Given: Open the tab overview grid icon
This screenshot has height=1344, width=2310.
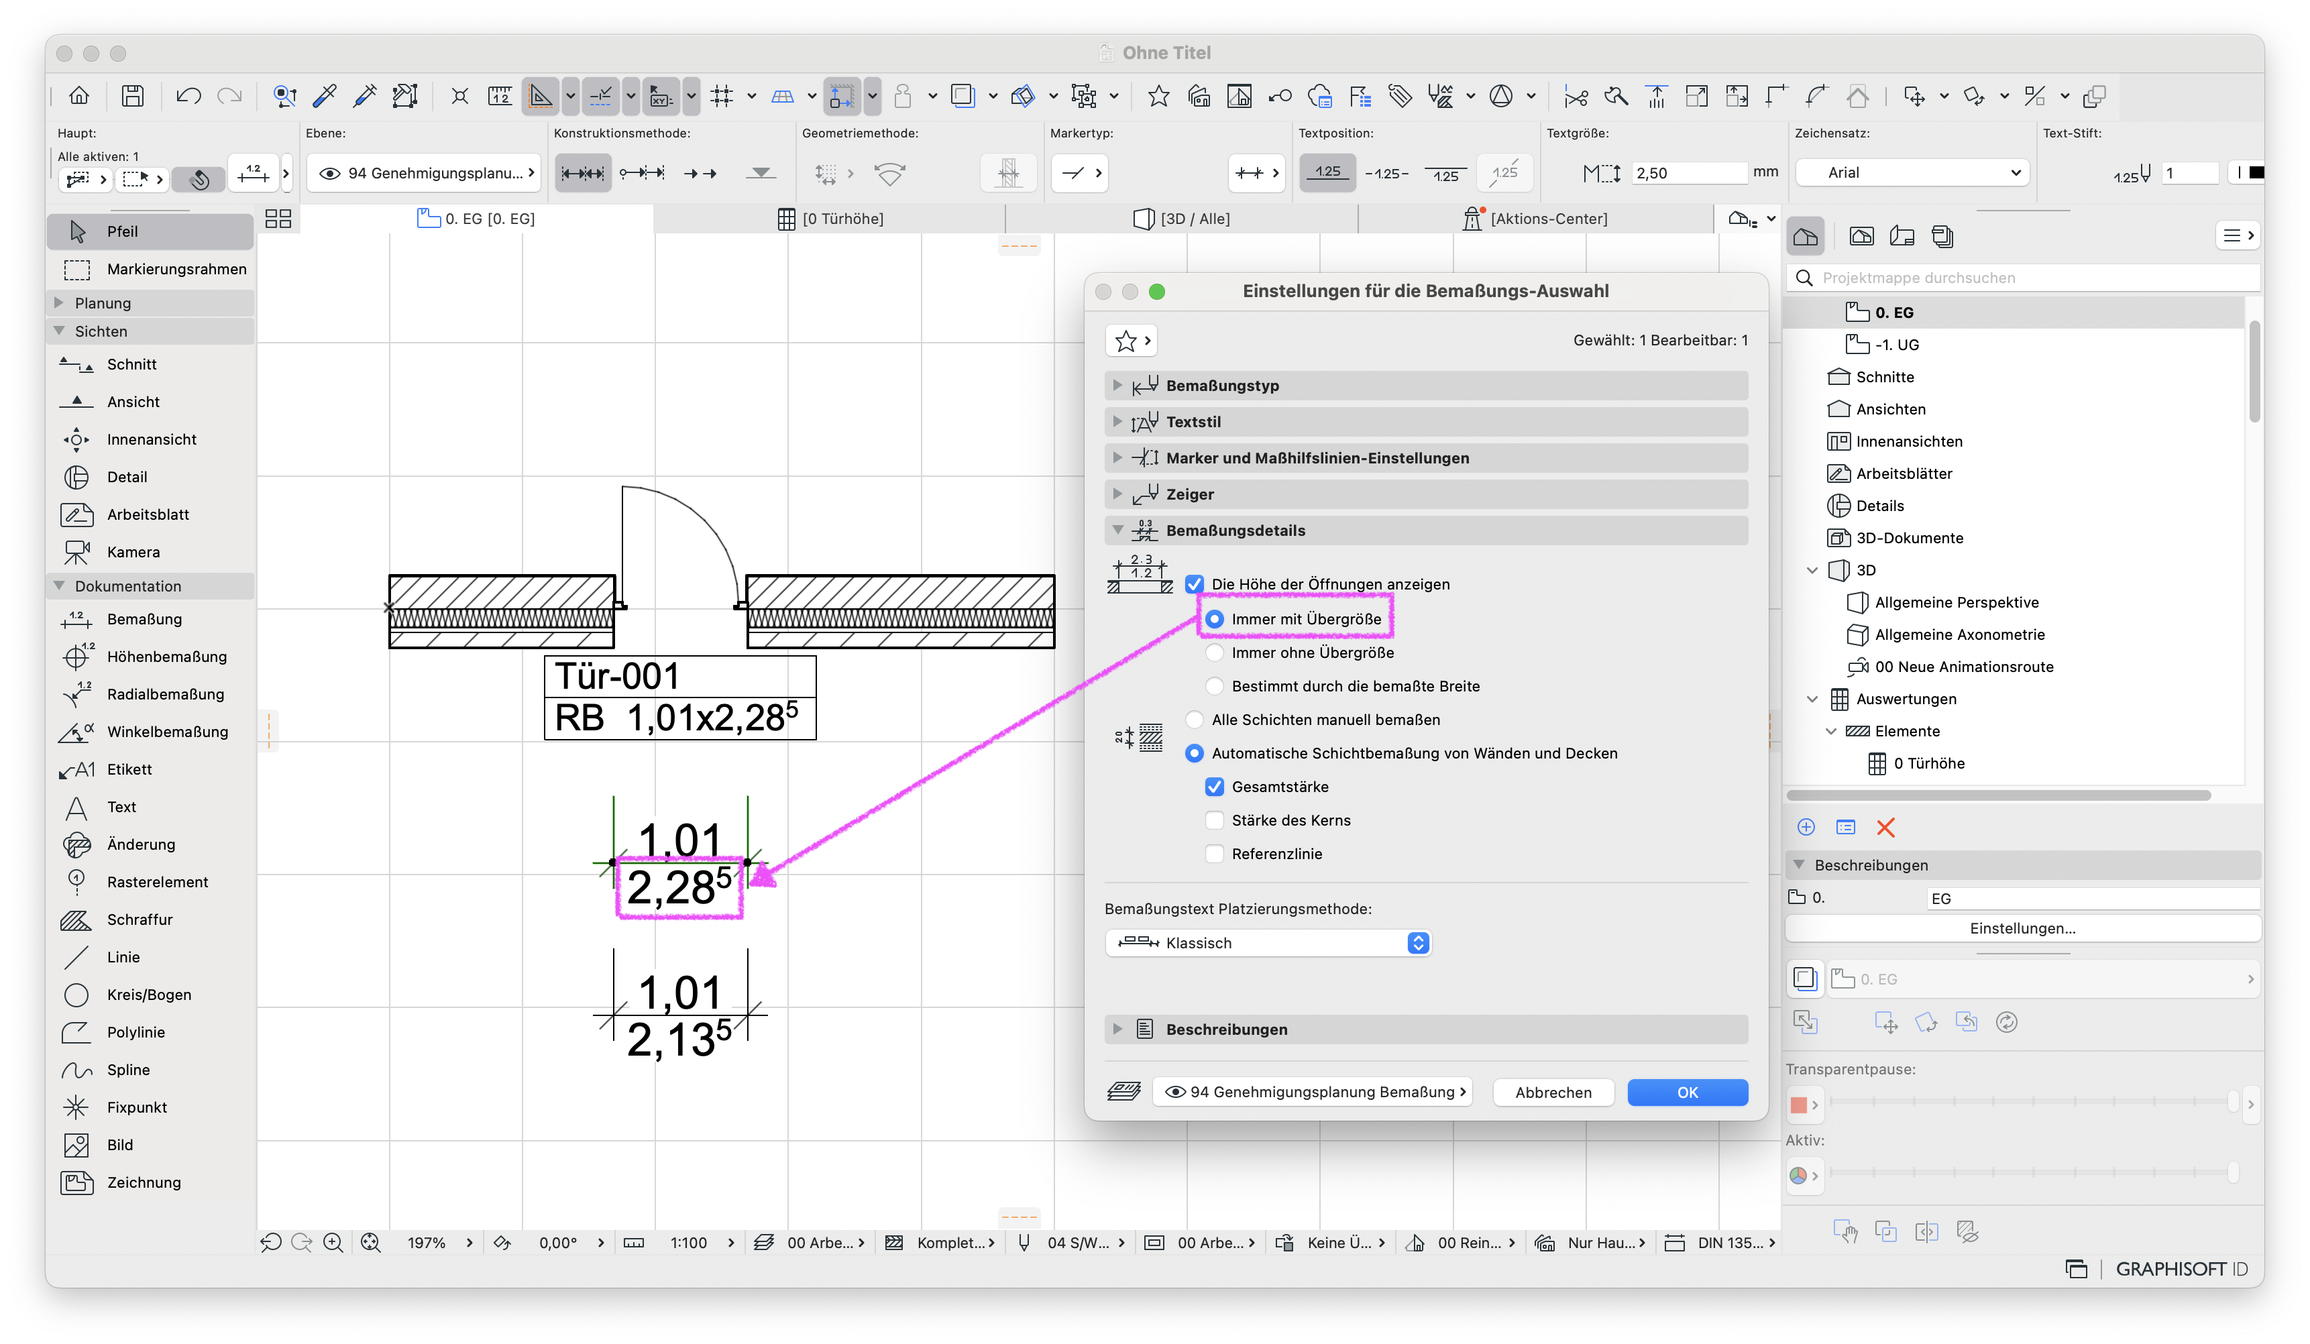Looking at the screenshot, I should [278, 218].
